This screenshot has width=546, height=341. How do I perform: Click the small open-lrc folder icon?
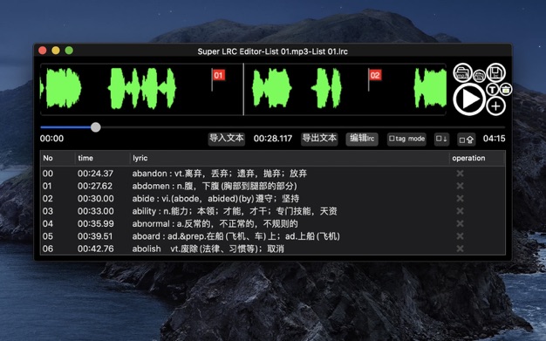click(479, 75)
